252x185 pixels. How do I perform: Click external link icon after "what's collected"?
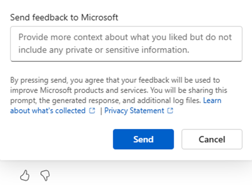93,111
